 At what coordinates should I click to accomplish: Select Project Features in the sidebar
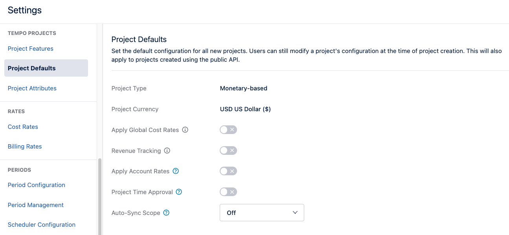(30, 48)
